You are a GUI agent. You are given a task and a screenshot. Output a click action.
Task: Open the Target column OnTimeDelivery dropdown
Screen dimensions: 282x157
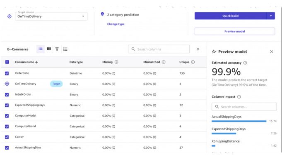(51, 16)
